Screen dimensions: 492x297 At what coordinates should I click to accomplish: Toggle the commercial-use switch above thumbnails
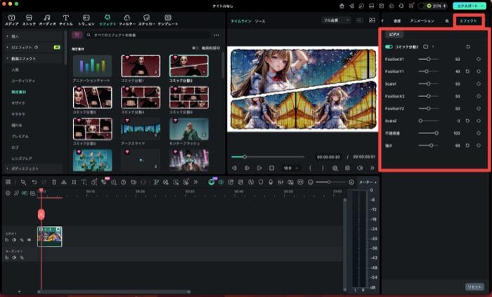195,48
